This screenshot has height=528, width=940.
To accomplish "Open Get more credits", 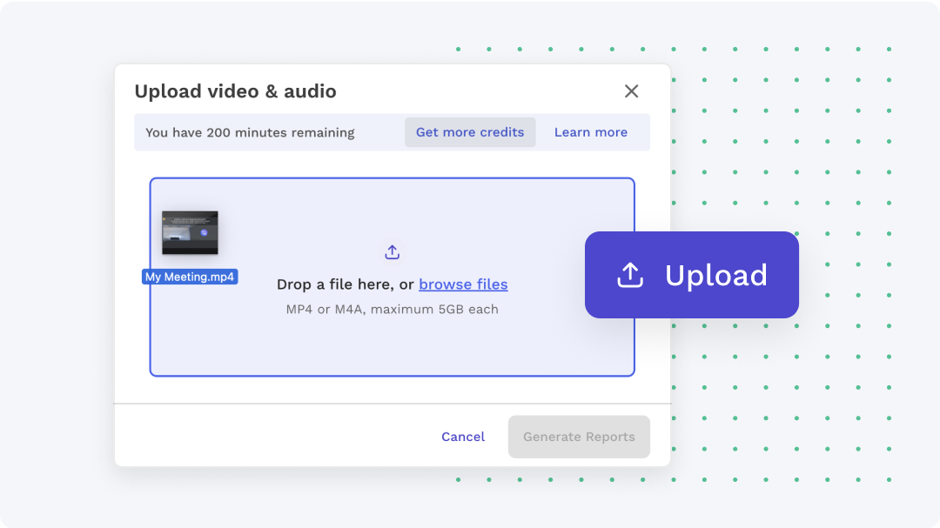I will point(470,131).
